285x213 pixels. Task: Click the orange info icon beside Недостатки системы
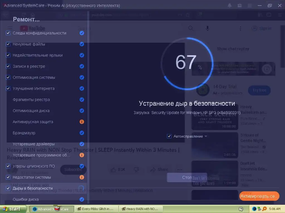[82, 177]
